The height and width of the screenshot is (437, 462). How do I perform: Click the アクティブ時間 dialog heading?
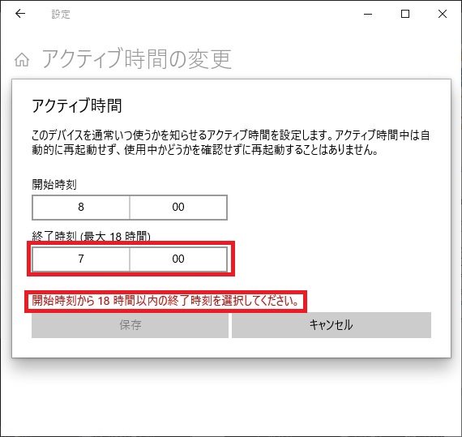[77, 105]
